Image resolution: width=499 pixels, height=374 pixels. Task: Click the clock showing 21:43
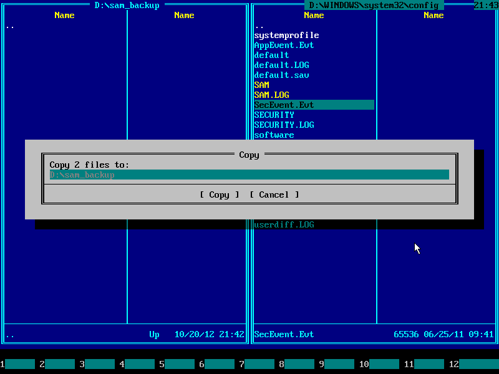click(x=487, y=6)
